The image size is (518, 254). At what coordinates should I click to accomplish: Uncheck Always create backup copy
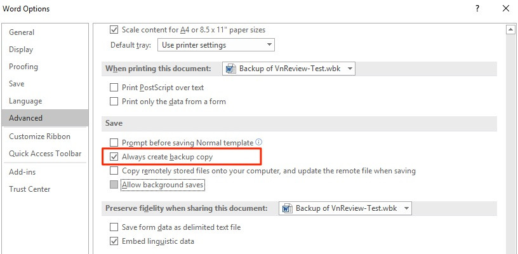(114, 157)
